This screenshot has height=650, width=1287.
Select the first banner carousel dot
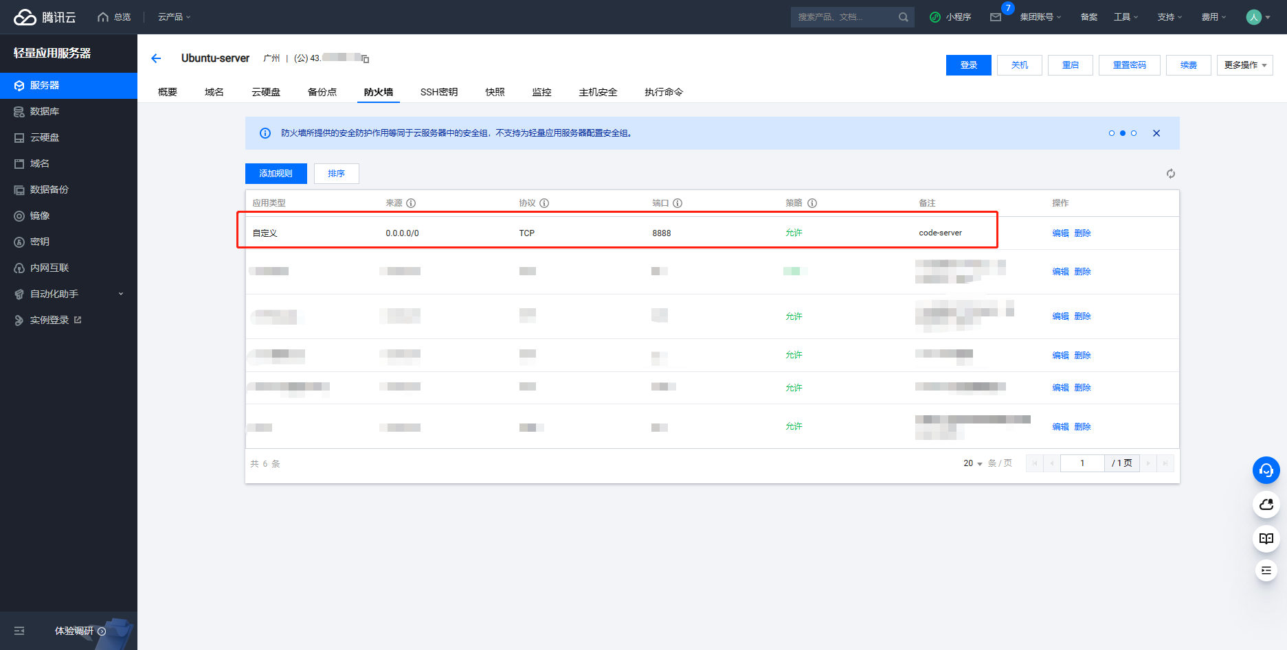coord(1112,133)
